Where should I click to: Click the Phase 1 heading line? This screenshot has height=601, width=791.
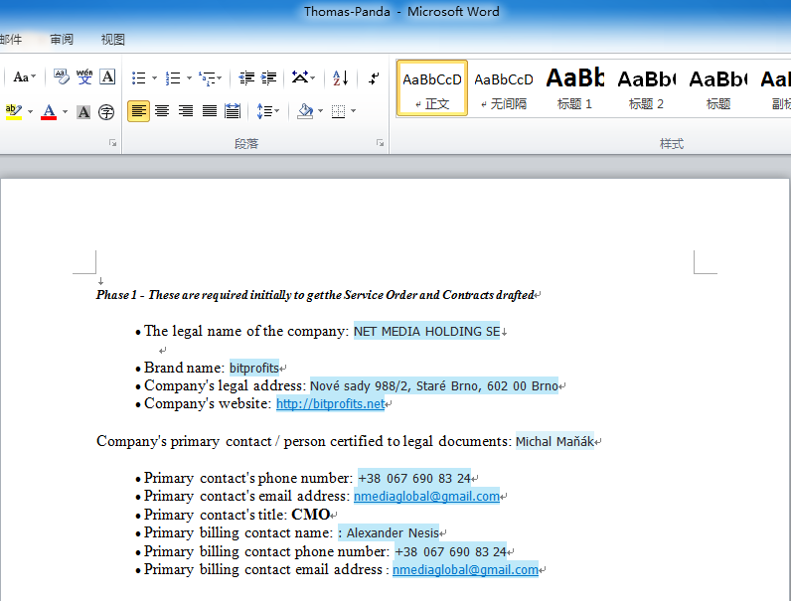coord(315,295)
